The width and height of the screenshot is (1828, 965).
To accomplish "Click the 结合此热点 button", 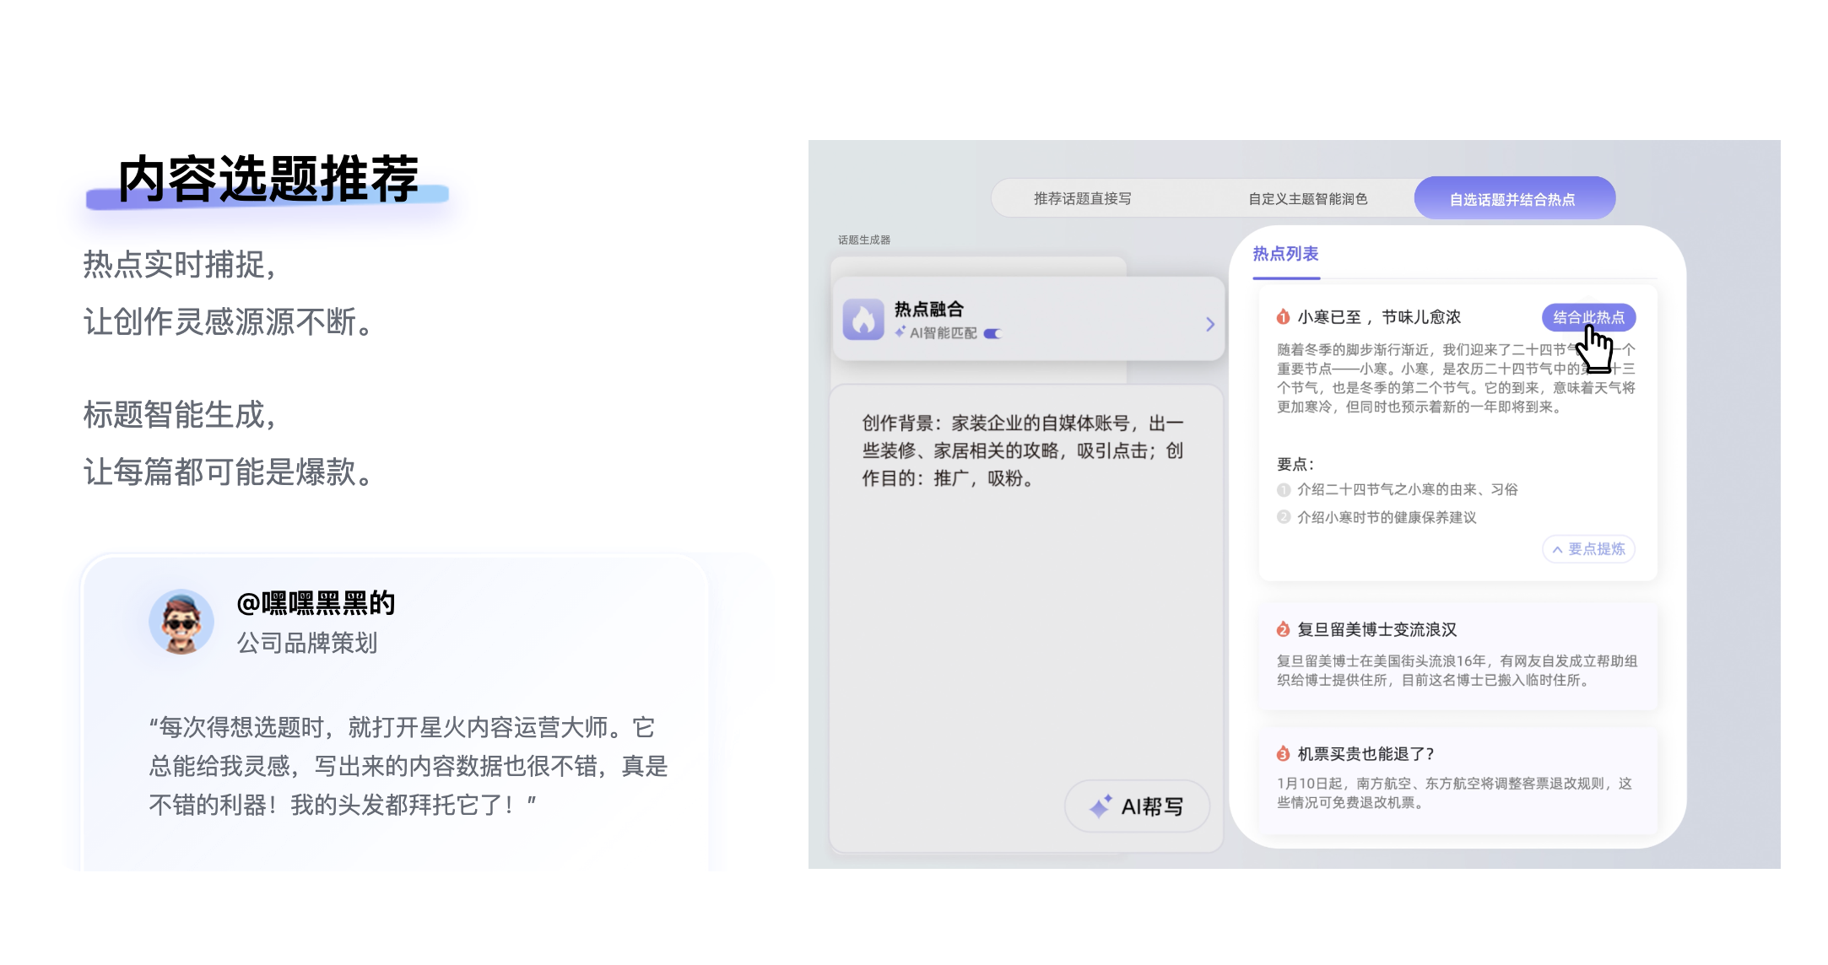I will pos(1588,317).
